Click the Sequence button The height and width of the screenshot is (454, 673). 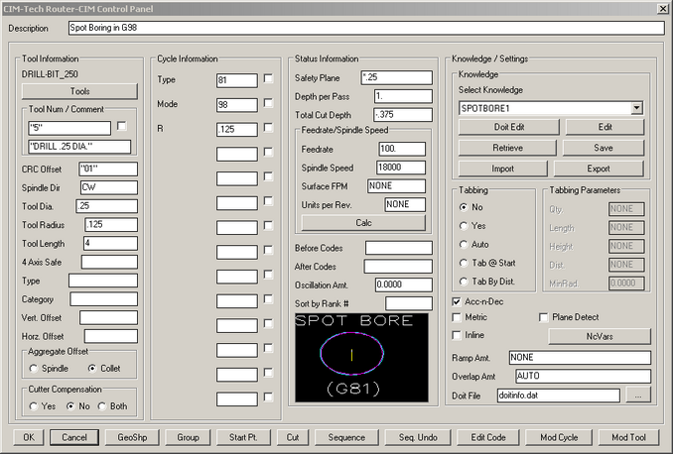(346, 437)
